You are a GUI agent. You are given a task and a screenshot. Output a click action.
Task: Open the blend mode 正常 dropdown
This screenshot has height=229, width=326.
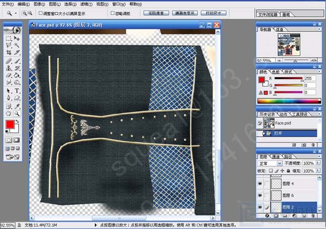281,164
